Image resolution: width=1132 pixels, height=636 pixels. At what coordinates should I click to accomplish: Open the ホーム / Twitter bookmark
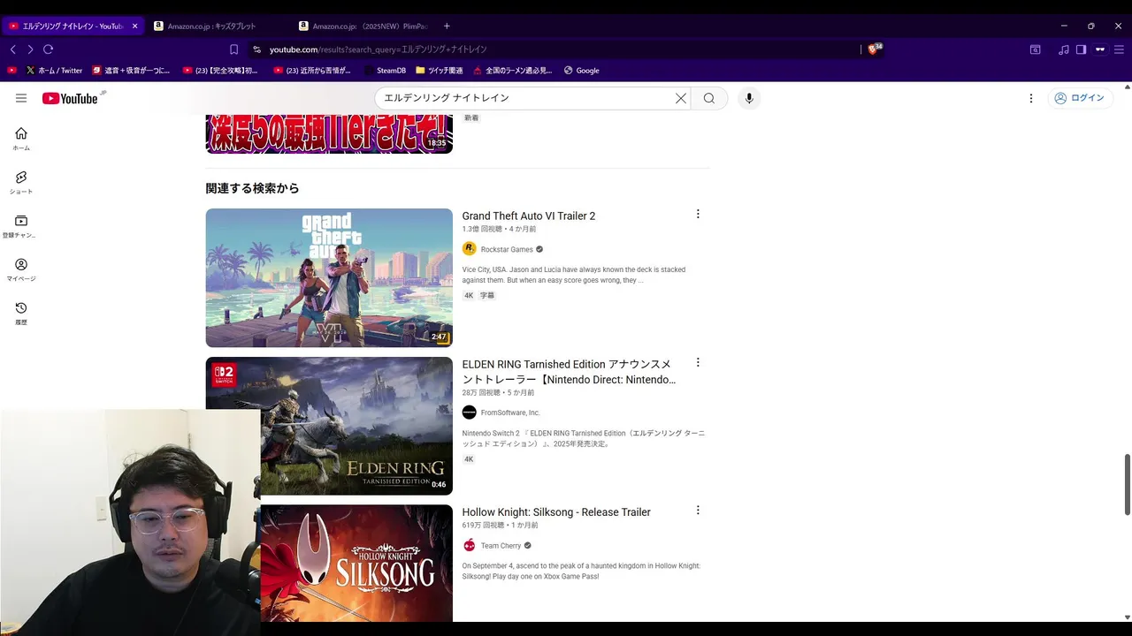(54, 71)
